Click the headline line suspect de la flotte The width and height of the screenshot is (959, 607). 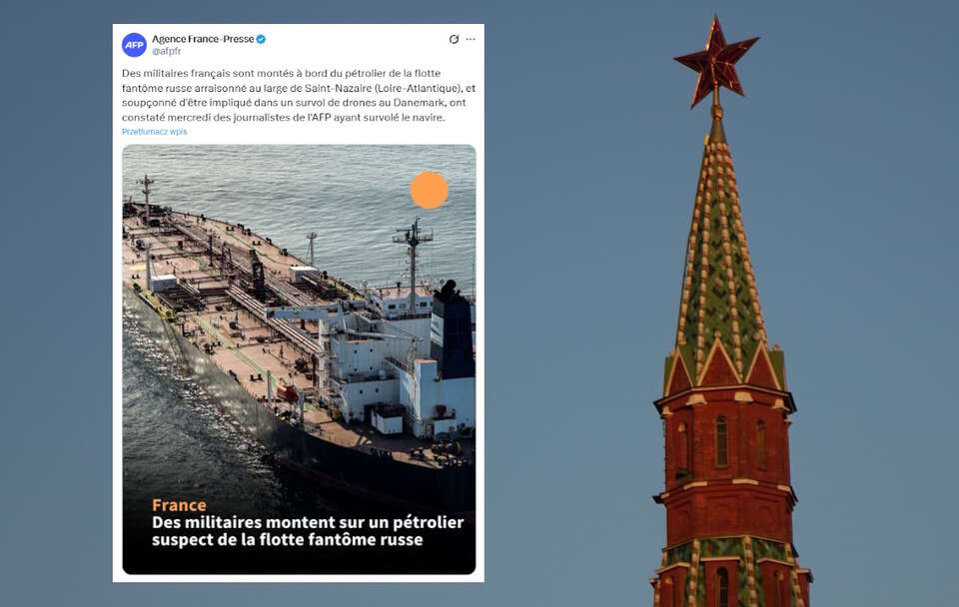pyautogui.click(x=287, y=540)
